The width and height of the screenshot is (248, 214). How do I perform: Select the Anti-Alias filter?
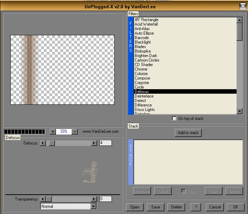pyautogui.click(x=185, y=29)
